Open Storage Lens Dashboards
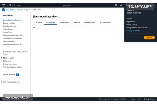The image size is (157, 104). point(7,61)
